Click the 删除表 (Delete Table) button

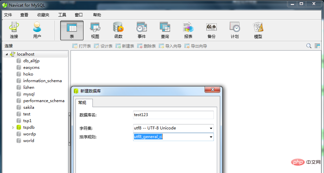pyautogui.click(x=146, y=46)
